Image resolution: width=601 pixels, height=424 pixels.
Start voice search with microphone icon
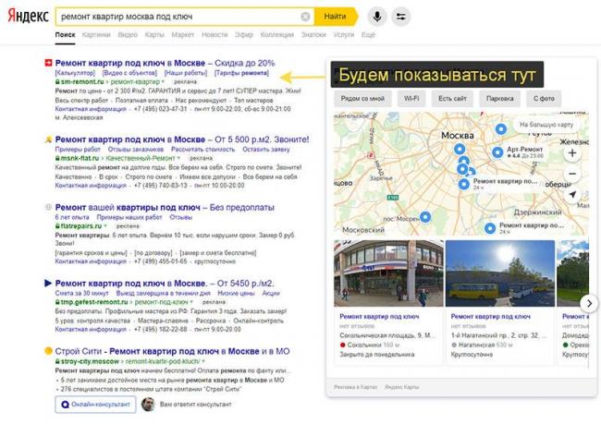pyautogui.click(x=377, y=17)
